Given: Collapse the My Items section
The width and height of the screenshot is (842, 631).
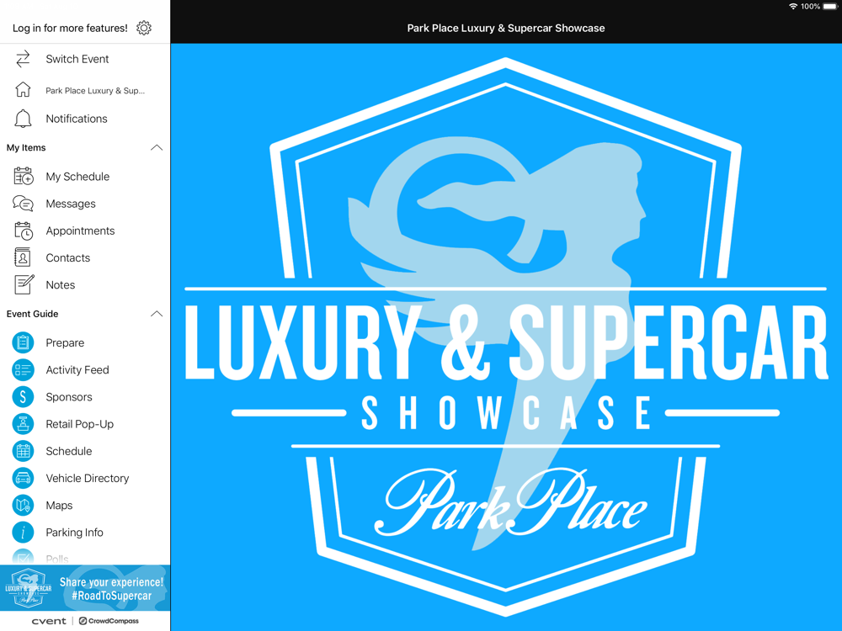Looking at the screenshot, I should tap(157, 147).
